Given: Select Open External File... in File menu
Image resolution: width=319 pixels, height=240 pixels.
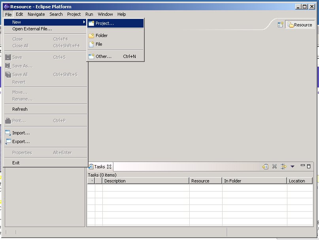Looking at the screenshot, I should (x=46, y=29).
